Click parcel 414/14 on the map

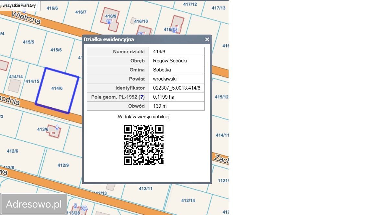[x=16, y=77]
